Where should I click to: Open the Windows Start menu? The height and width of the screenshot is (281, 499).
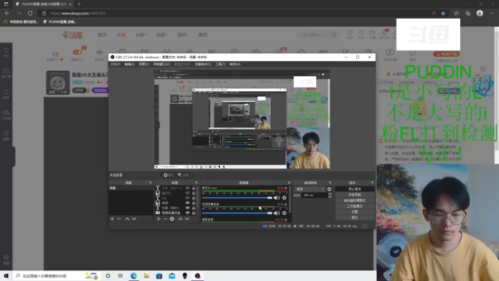tap(6, 275)
